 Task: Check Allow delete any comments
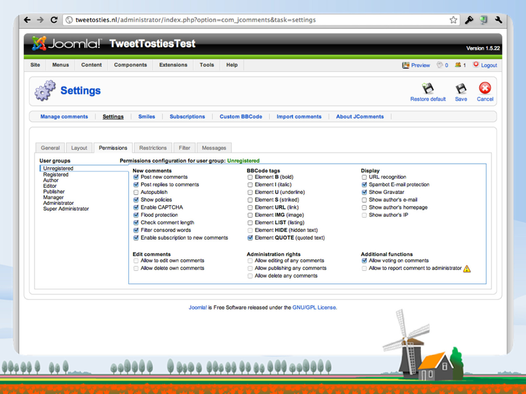click(250, 276)
